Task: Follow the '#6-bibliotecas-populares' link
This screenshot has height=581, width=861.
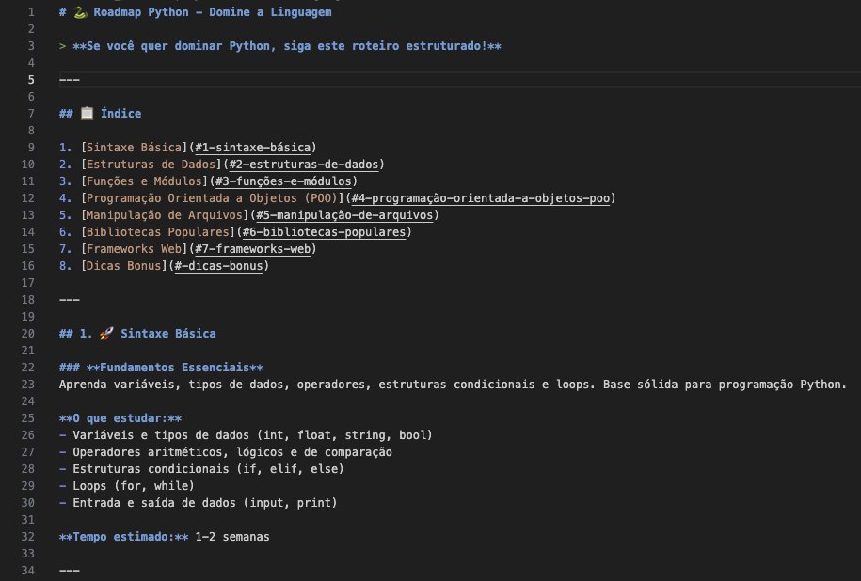Action: point(324,232)
